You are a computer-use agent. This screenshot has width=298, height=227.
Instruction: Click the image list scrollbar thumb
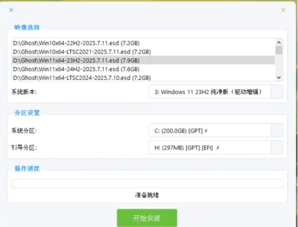pos(279,50)
